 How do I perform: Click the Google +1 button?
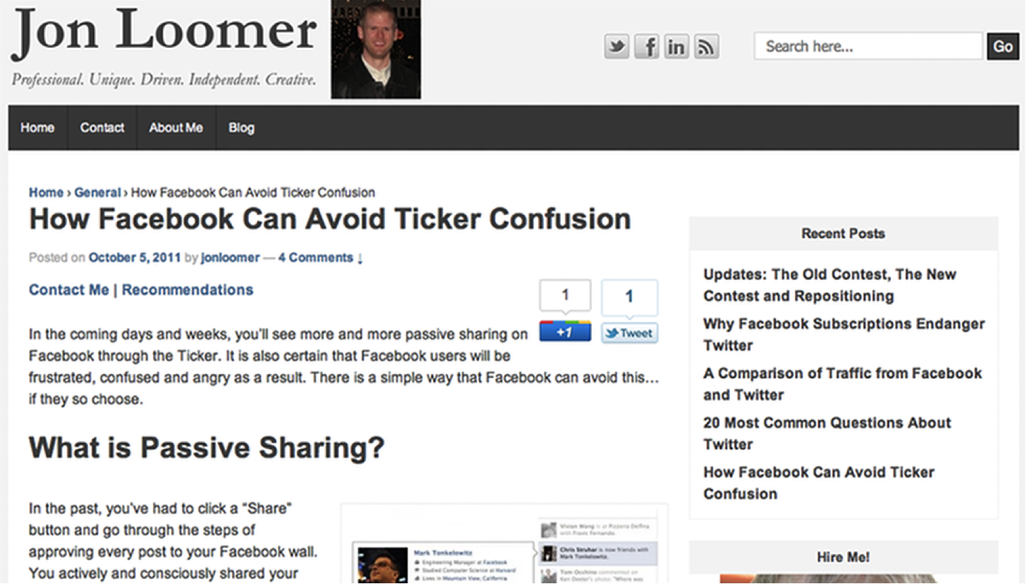(x=565, y=332)
